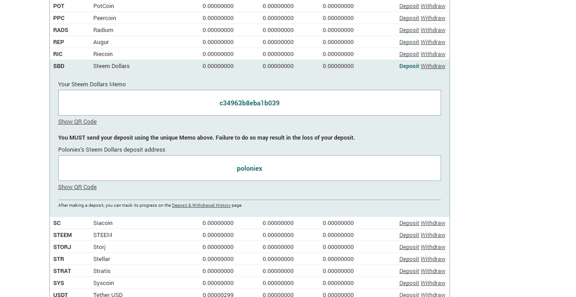
Task: Open Deposit for Syscoin row
Action: point(409,283)
